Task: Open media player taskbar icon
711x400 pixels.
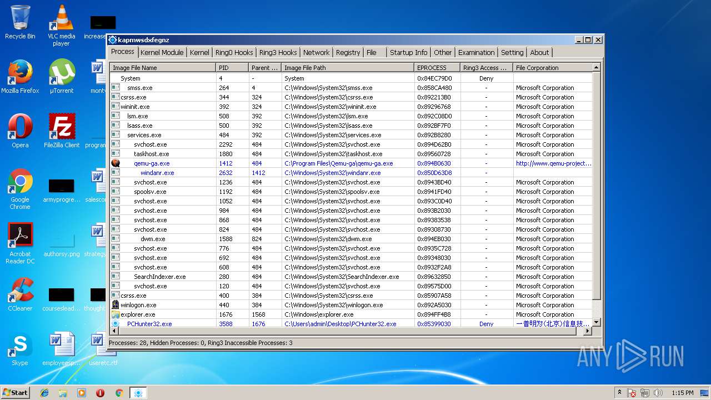Action: (82, 393)
